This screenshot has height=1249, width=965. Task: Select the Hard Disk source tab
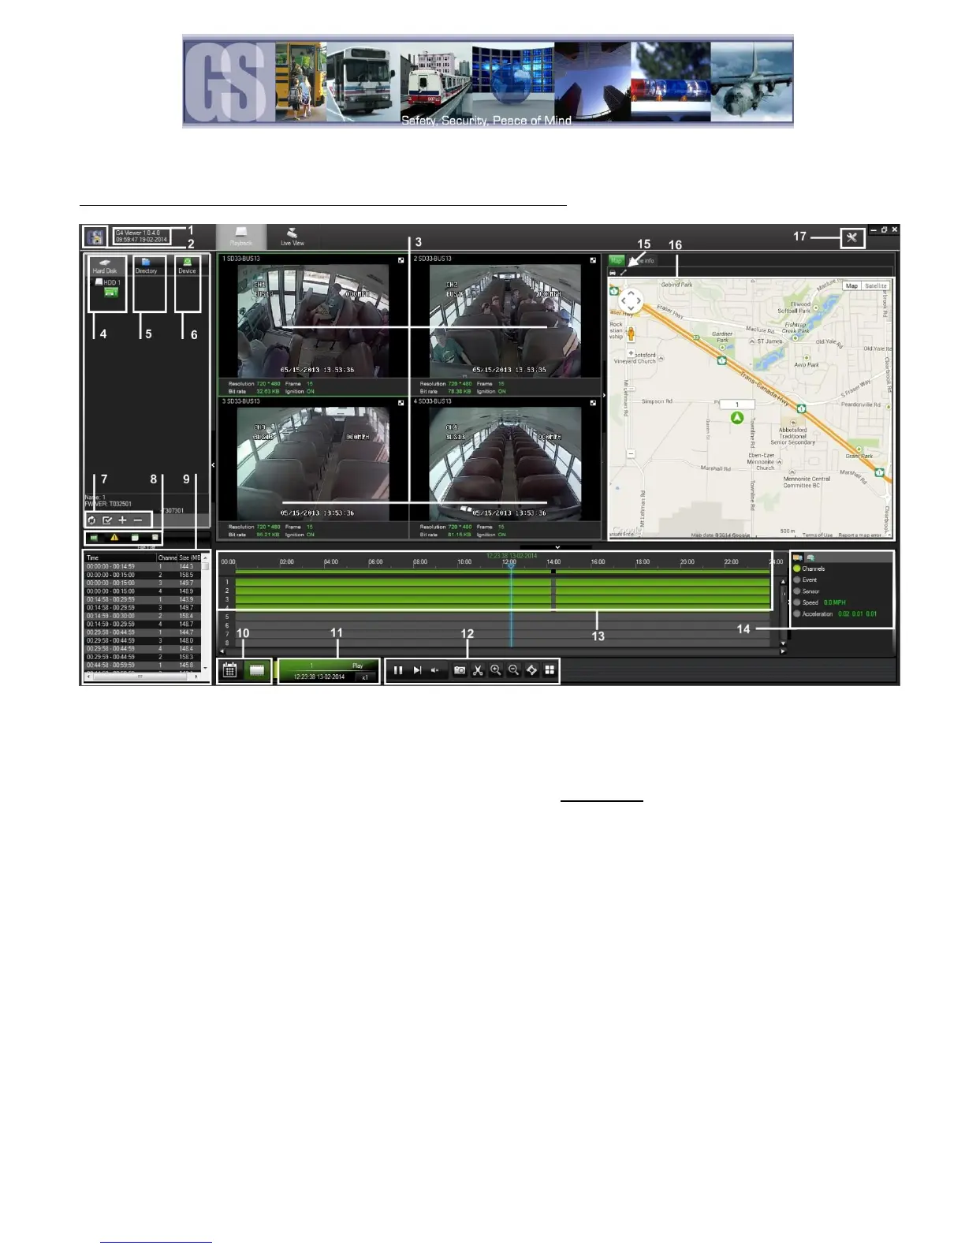click(105, 266)
